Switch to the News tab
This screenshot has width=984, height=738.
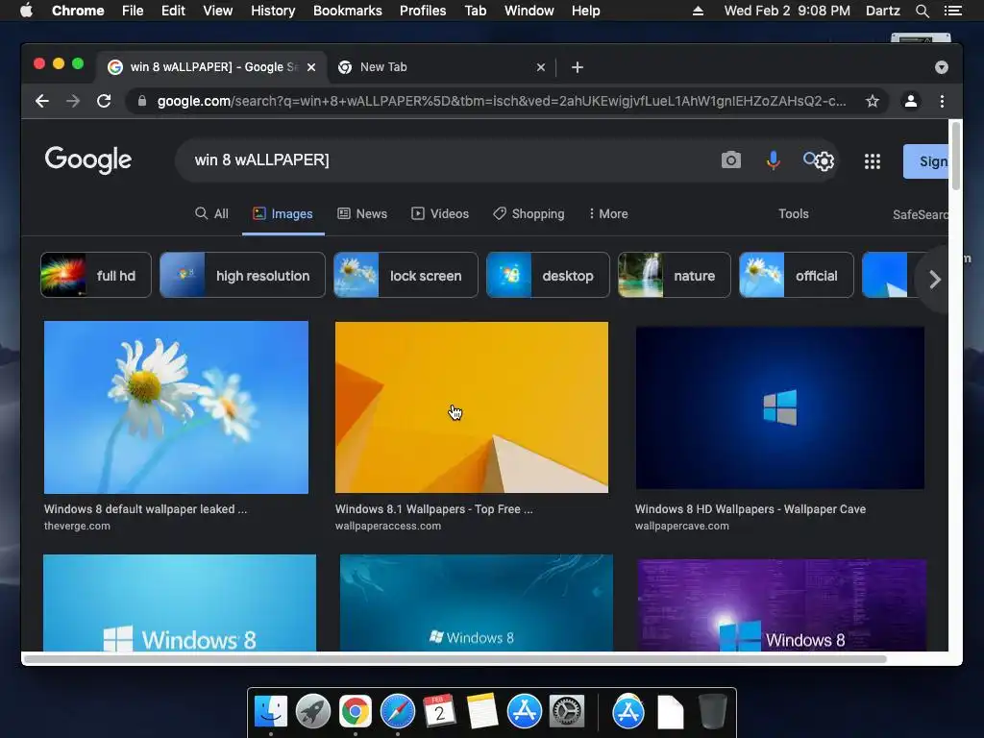tap(362, 214)
